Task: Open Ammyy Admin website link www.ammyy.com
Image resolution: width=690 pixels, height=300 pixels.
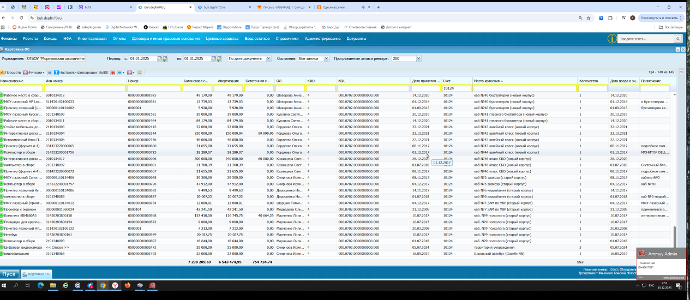Action: (673, 278)
